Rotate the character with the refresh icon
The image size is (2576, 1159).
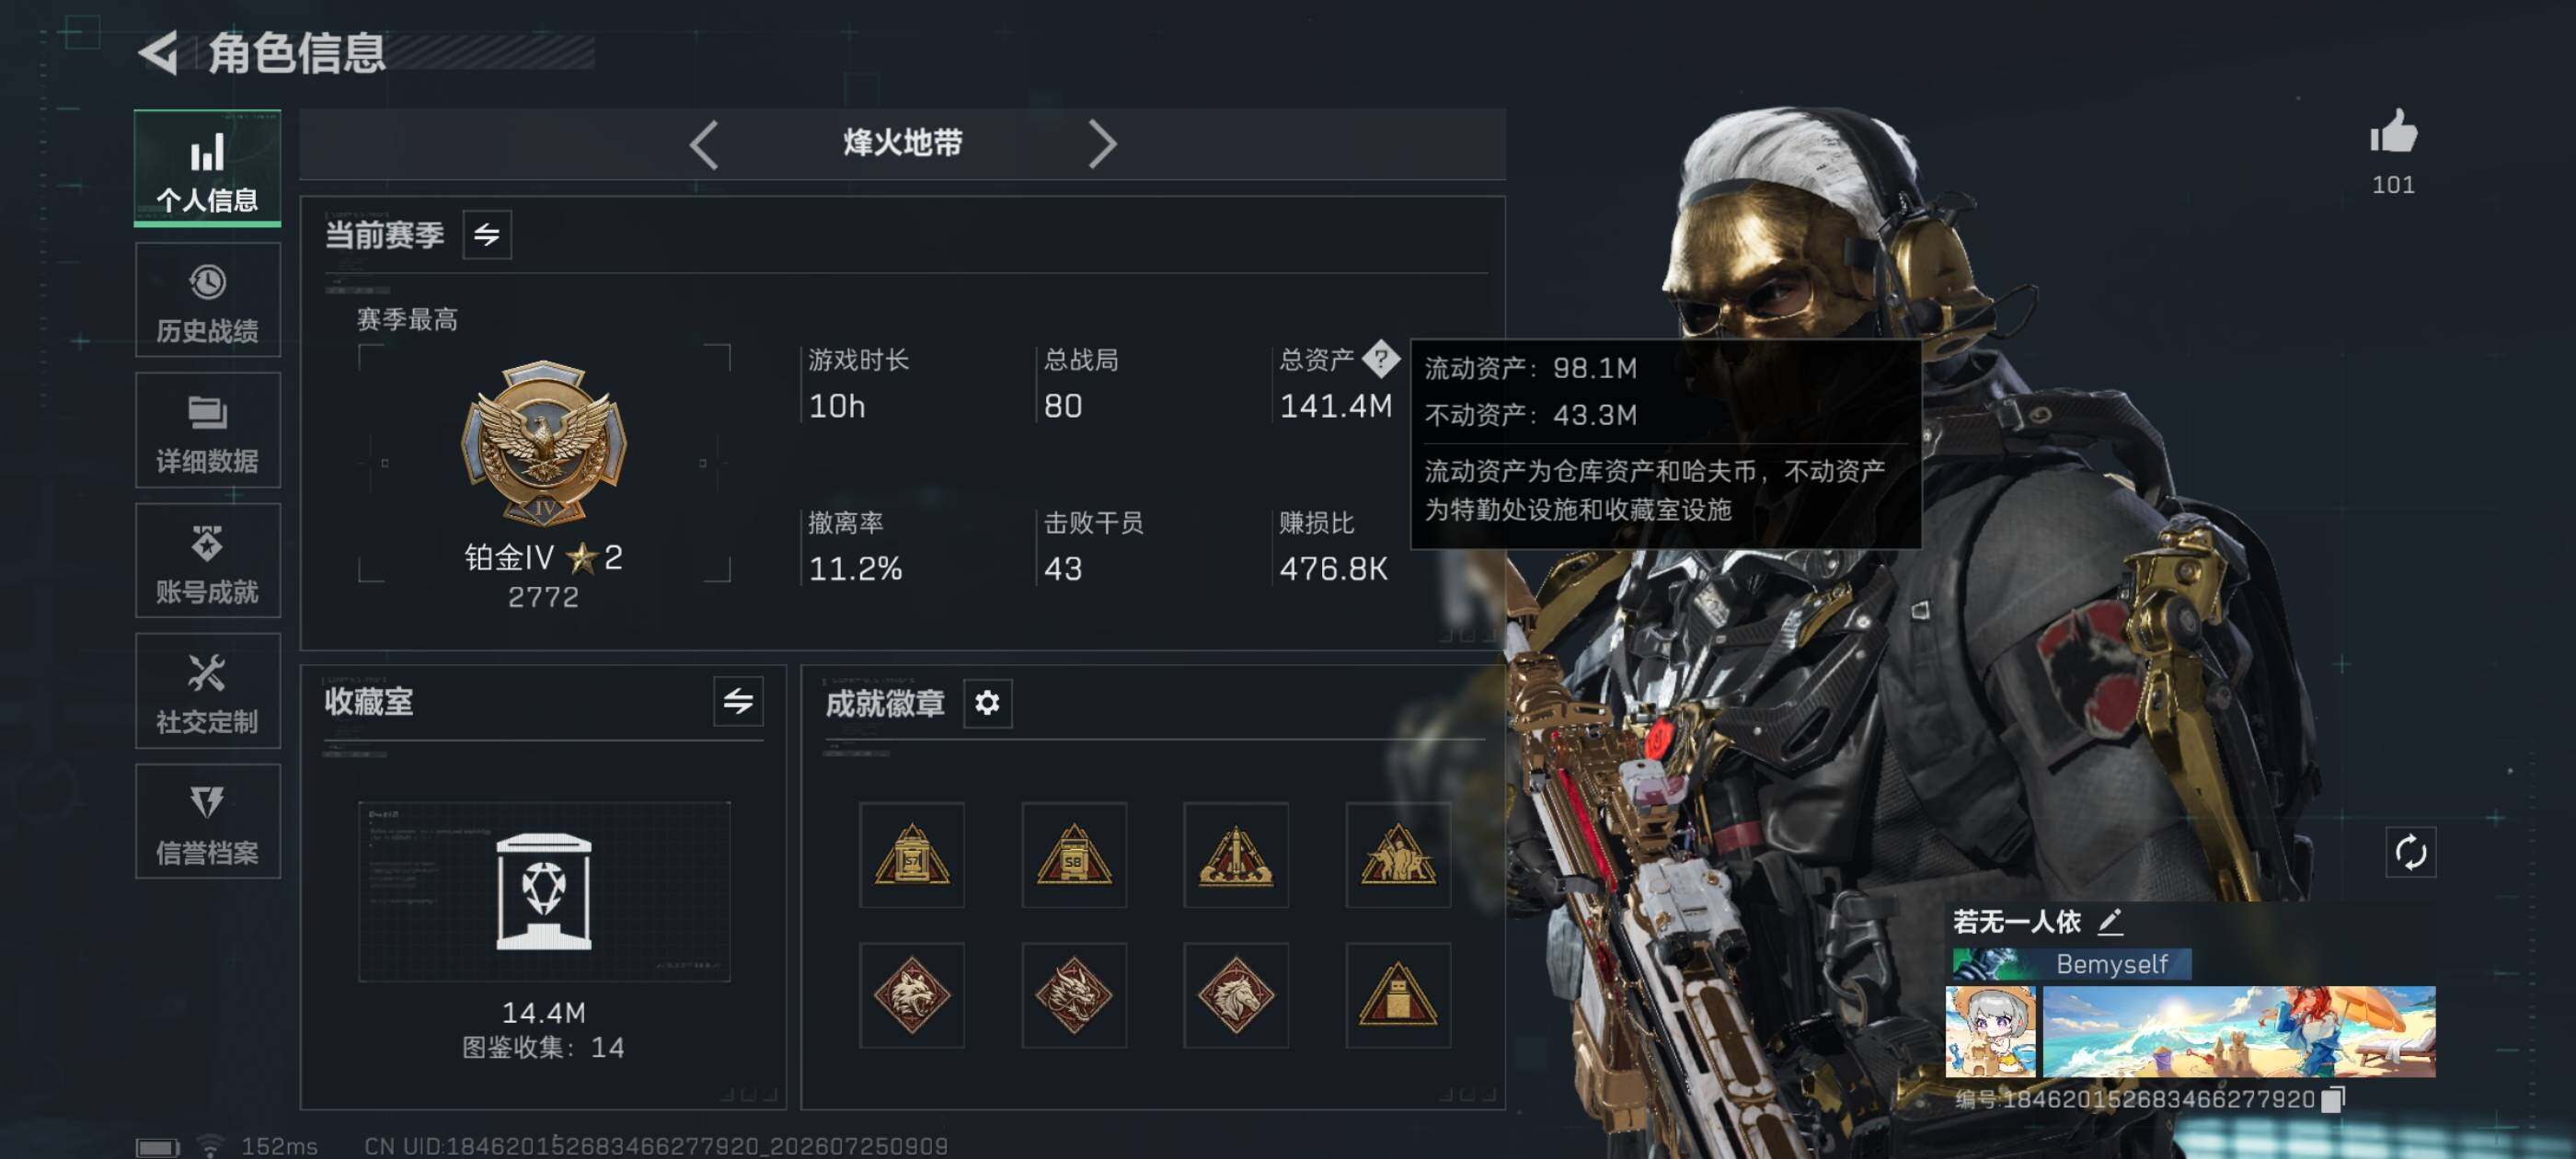(2410, 852)
